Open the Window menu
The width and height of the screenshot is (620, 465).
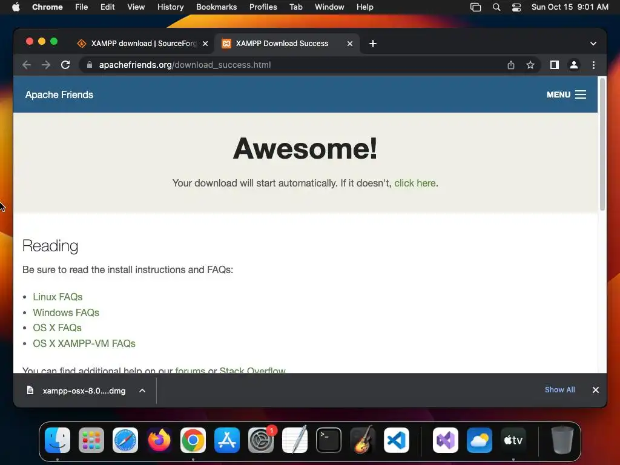(329, 7)
